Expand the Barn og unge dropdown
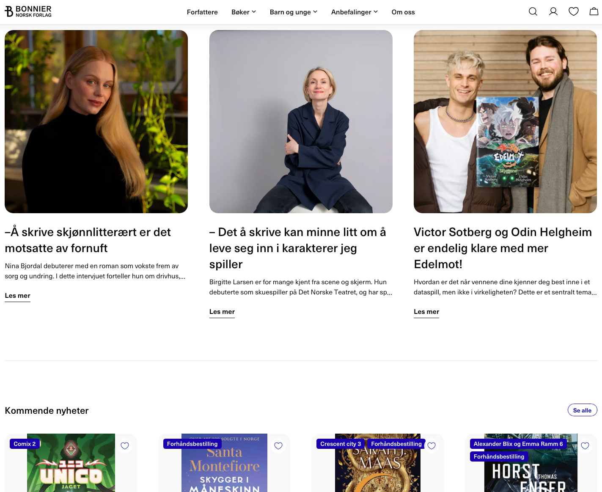Screen dimensions: 602x492 pyautogui.click(x=294, y=12)
